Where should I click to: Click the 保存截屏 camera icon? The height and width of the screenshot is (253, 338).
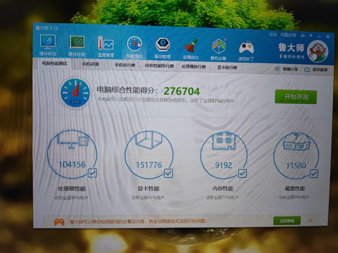307,70
